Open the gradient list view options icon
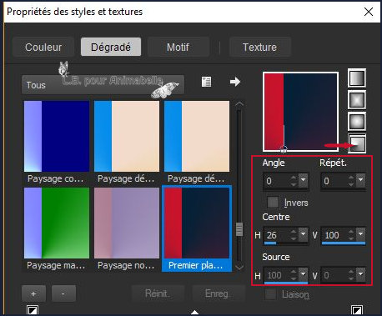382x316 pixels. click(206, 82)
